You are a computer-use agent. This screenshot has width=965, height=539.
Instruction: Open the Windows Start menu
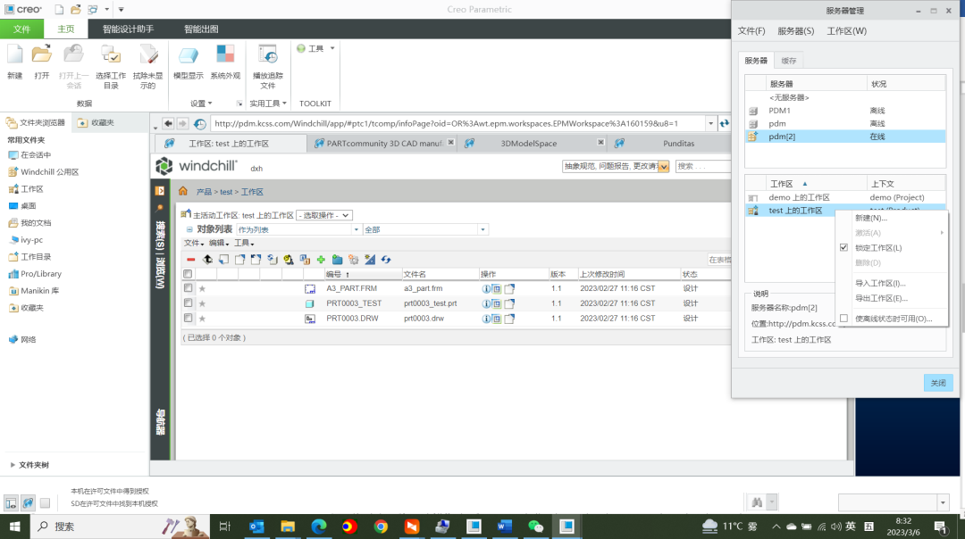15,527
